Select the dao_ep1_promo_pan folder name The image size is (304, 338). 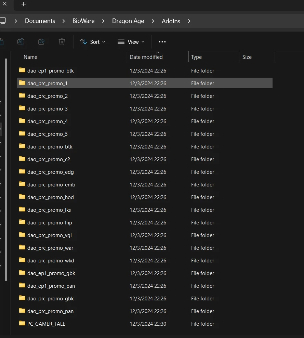click(x=51, y=286)
